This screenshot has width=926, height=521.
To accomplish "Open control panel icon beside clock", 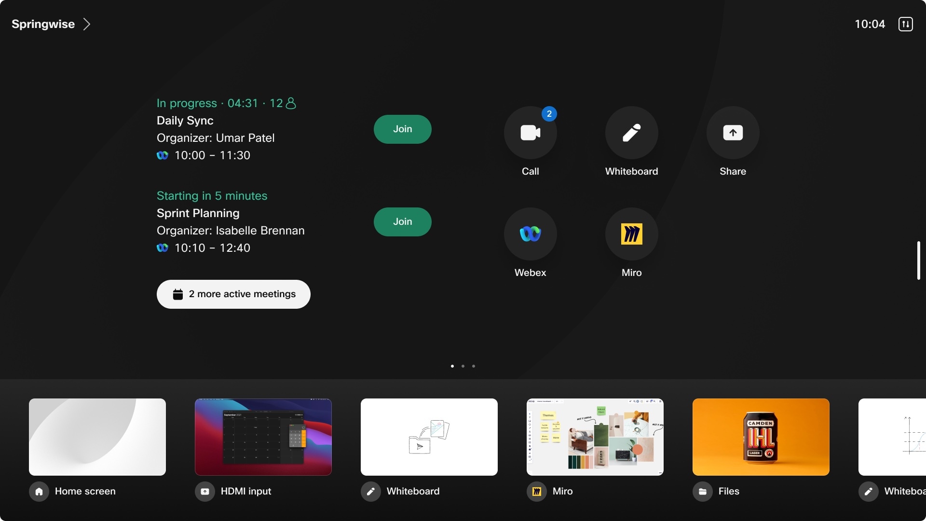I will (905, 24).
